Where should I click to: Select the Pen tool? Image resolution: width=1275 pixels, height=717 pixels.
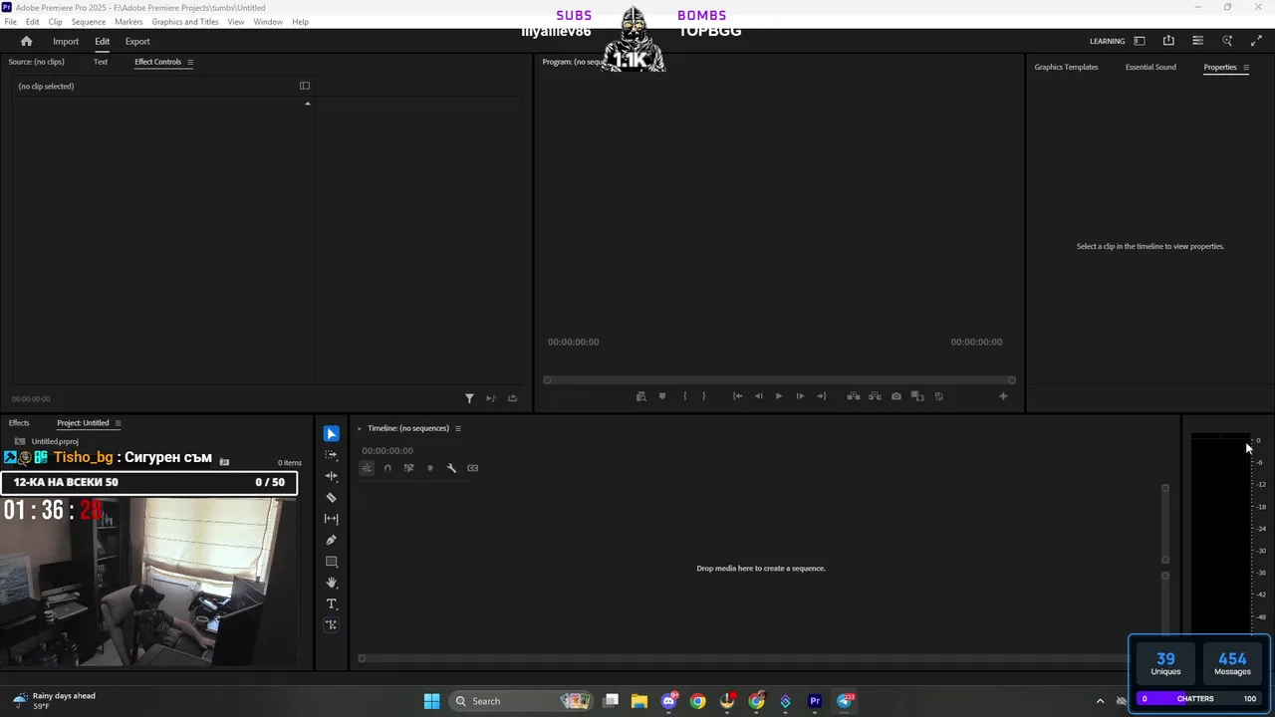click(x=332, y=540)
